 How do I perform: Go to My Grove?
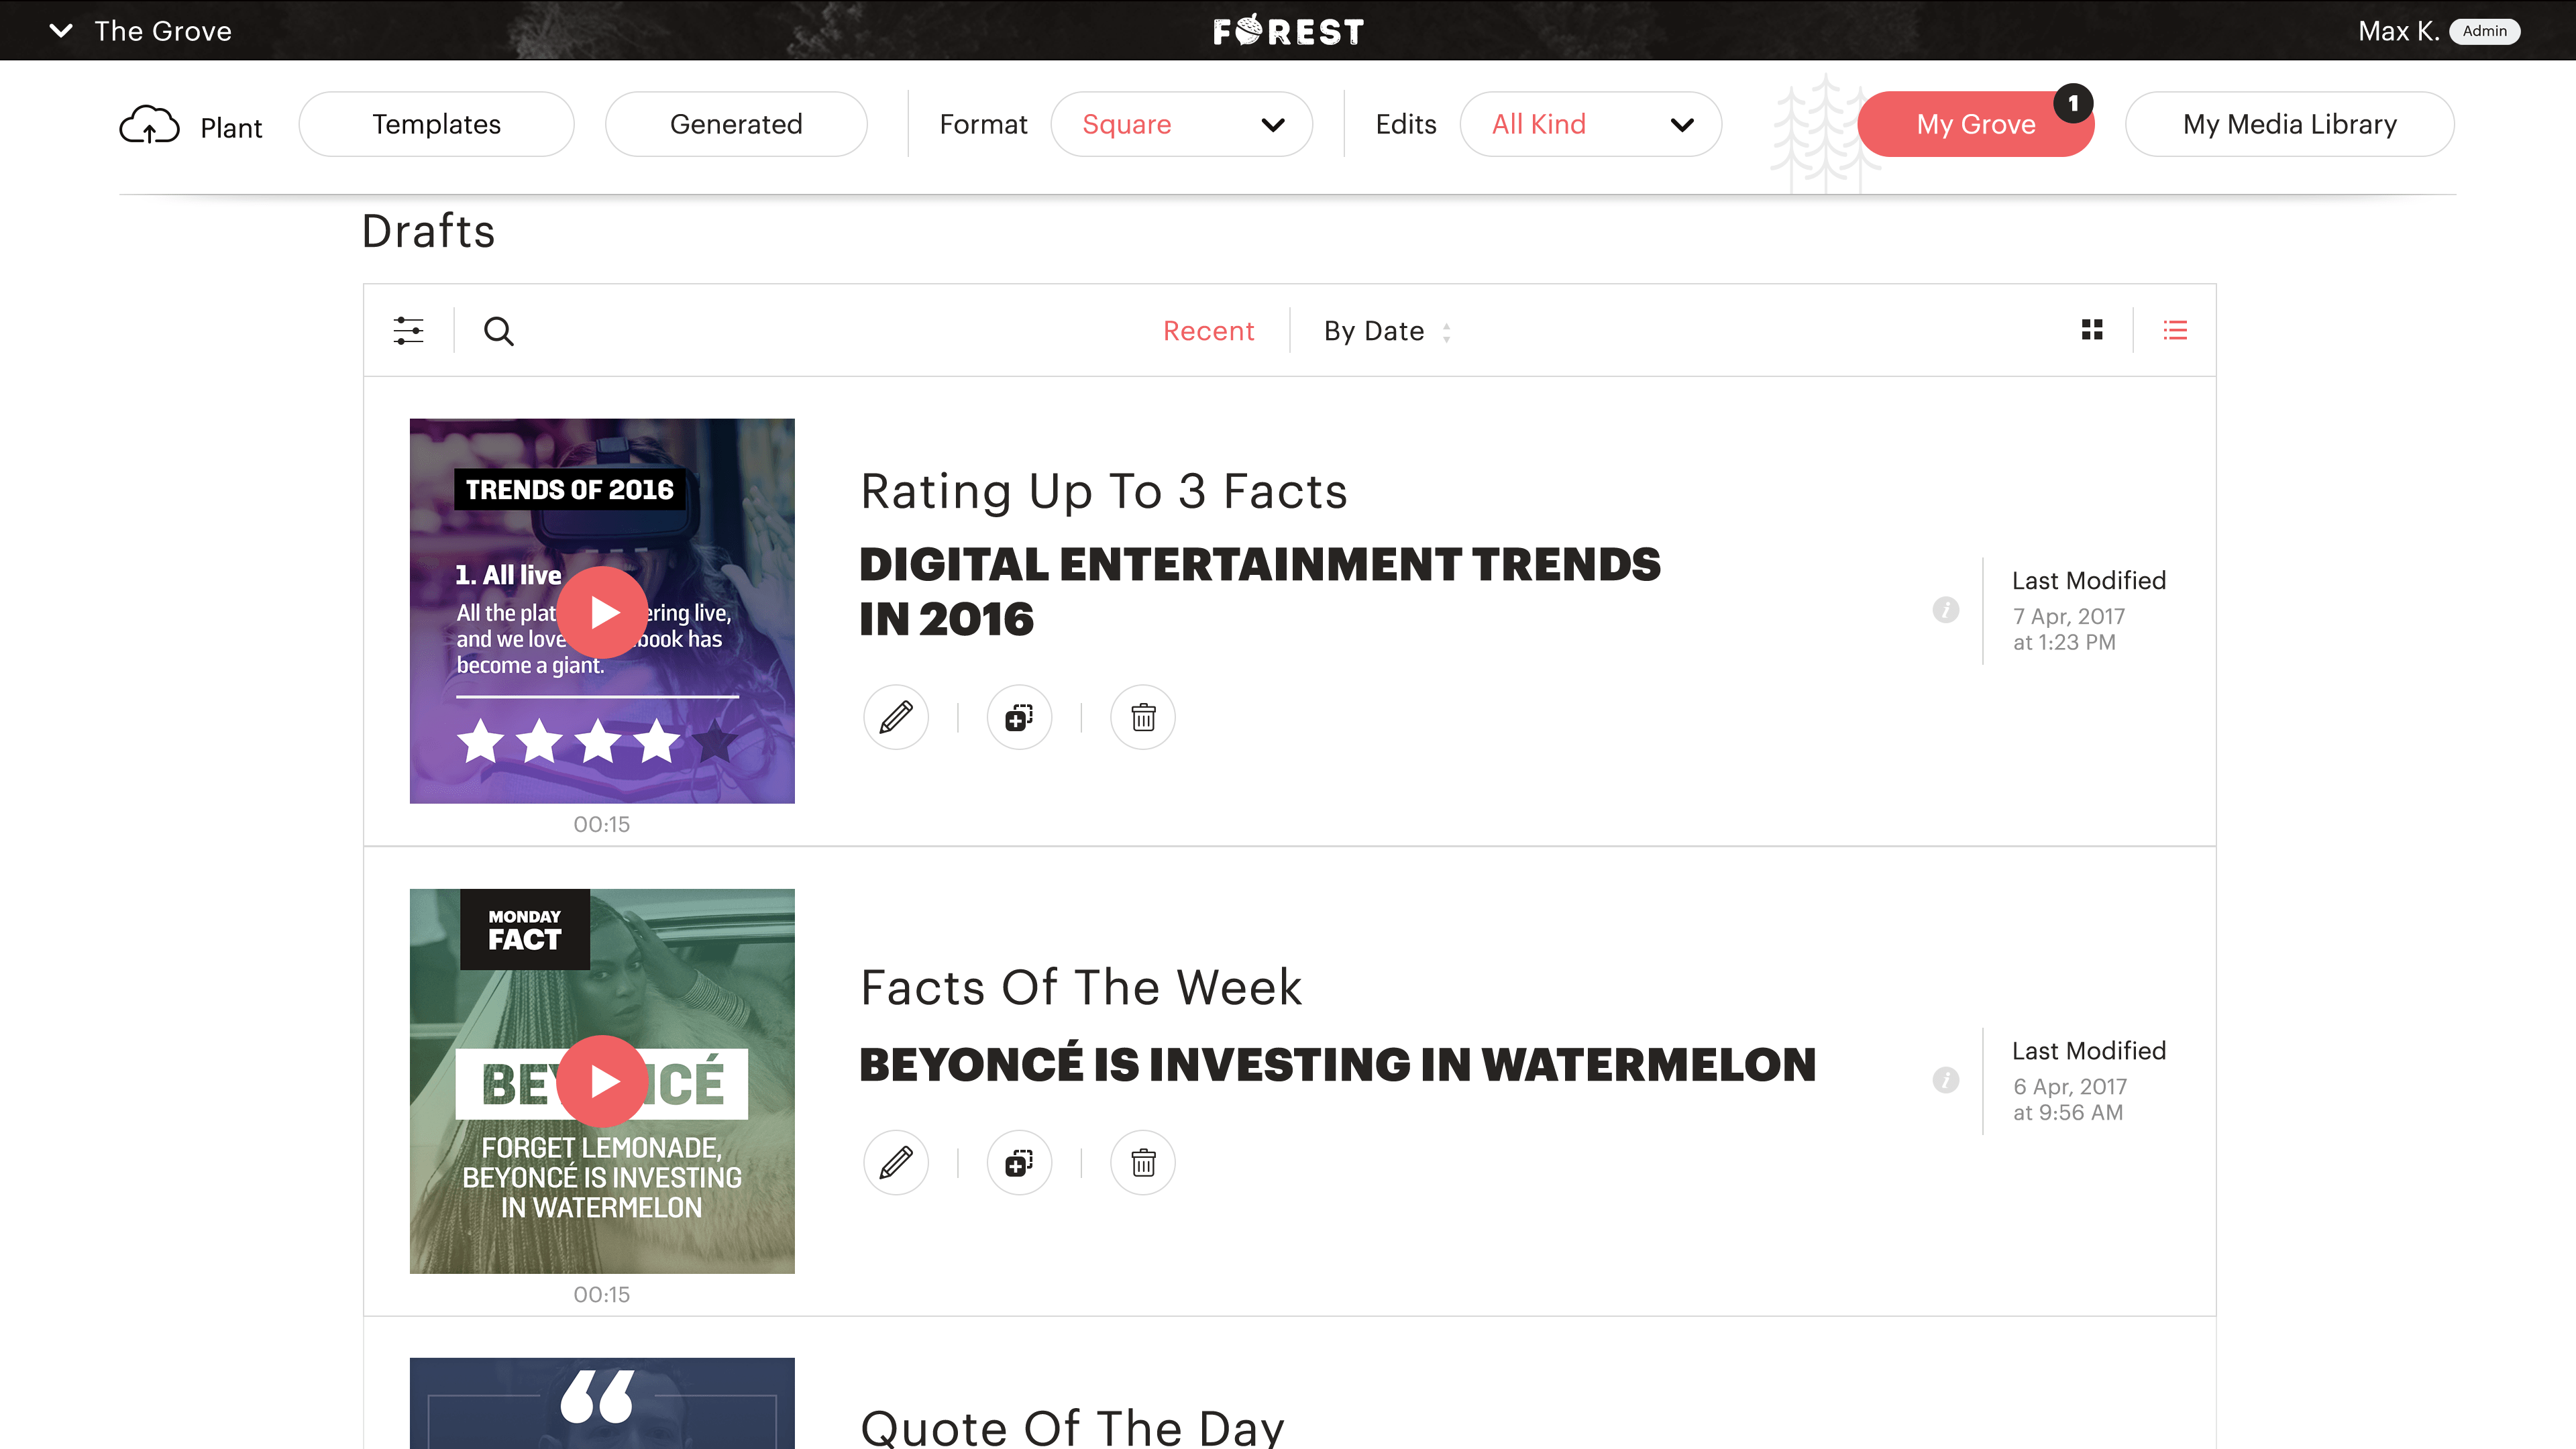tap(1975, 124)
